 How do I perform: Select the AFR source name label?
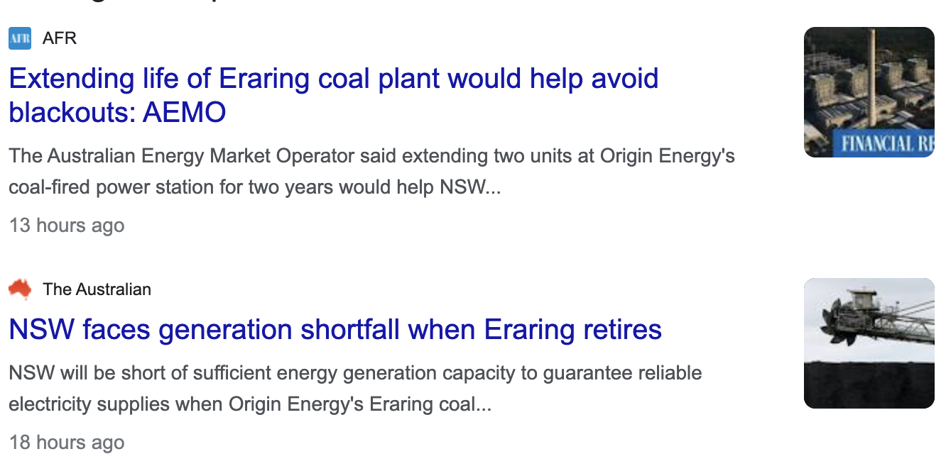tap(60, 38)
